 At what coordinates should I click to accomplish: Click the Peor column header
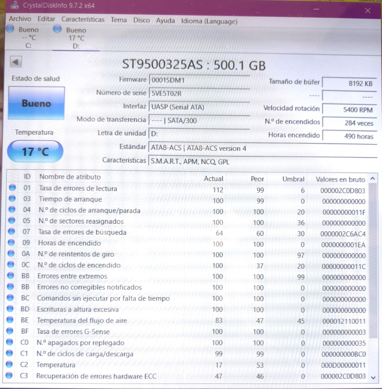pos(257,179)
